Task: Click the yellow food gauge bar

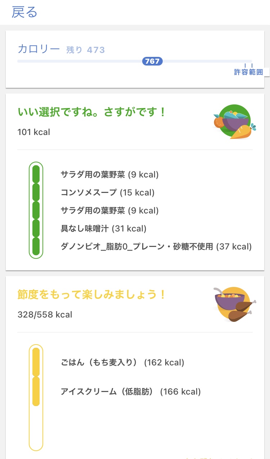Action: coord(36,397)
